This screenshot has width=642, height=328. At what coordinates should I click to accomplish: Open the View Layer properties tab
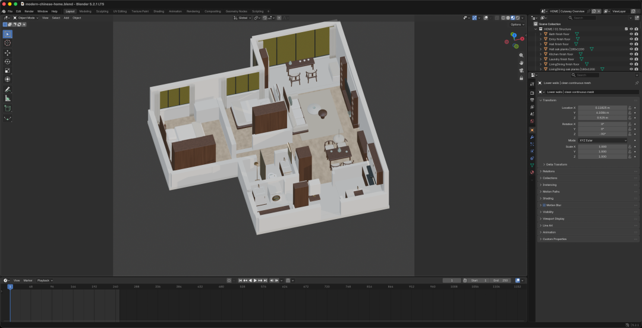[532, 107]
